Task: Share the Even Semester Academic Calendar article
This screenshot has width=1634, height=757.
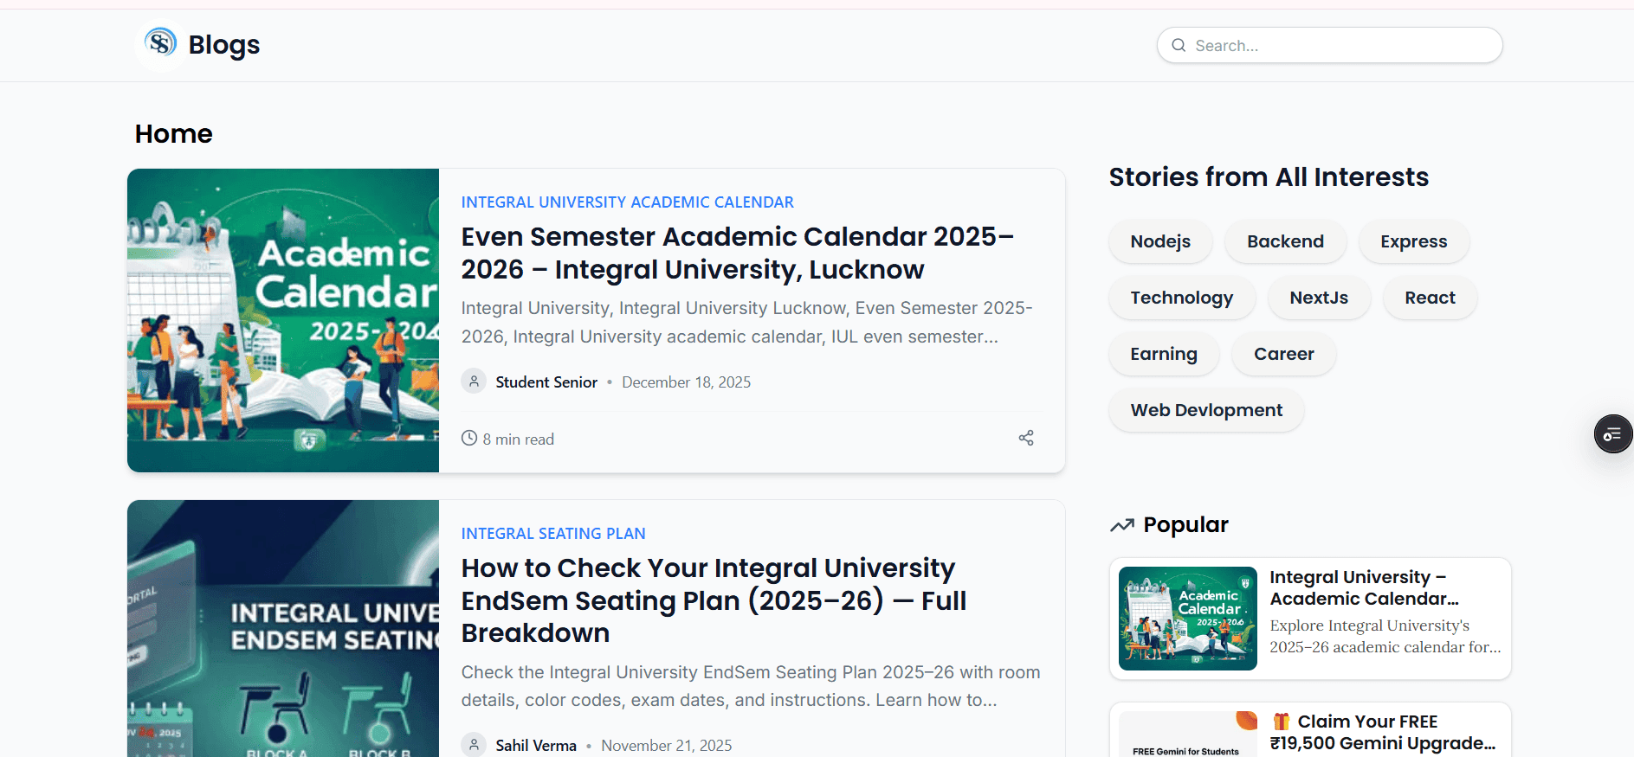Action: (x=1026, y=438)
